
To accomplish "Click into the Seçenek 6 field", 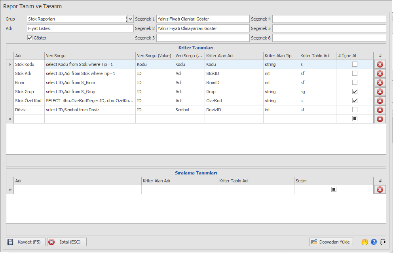I will click(x=329, y=38).
